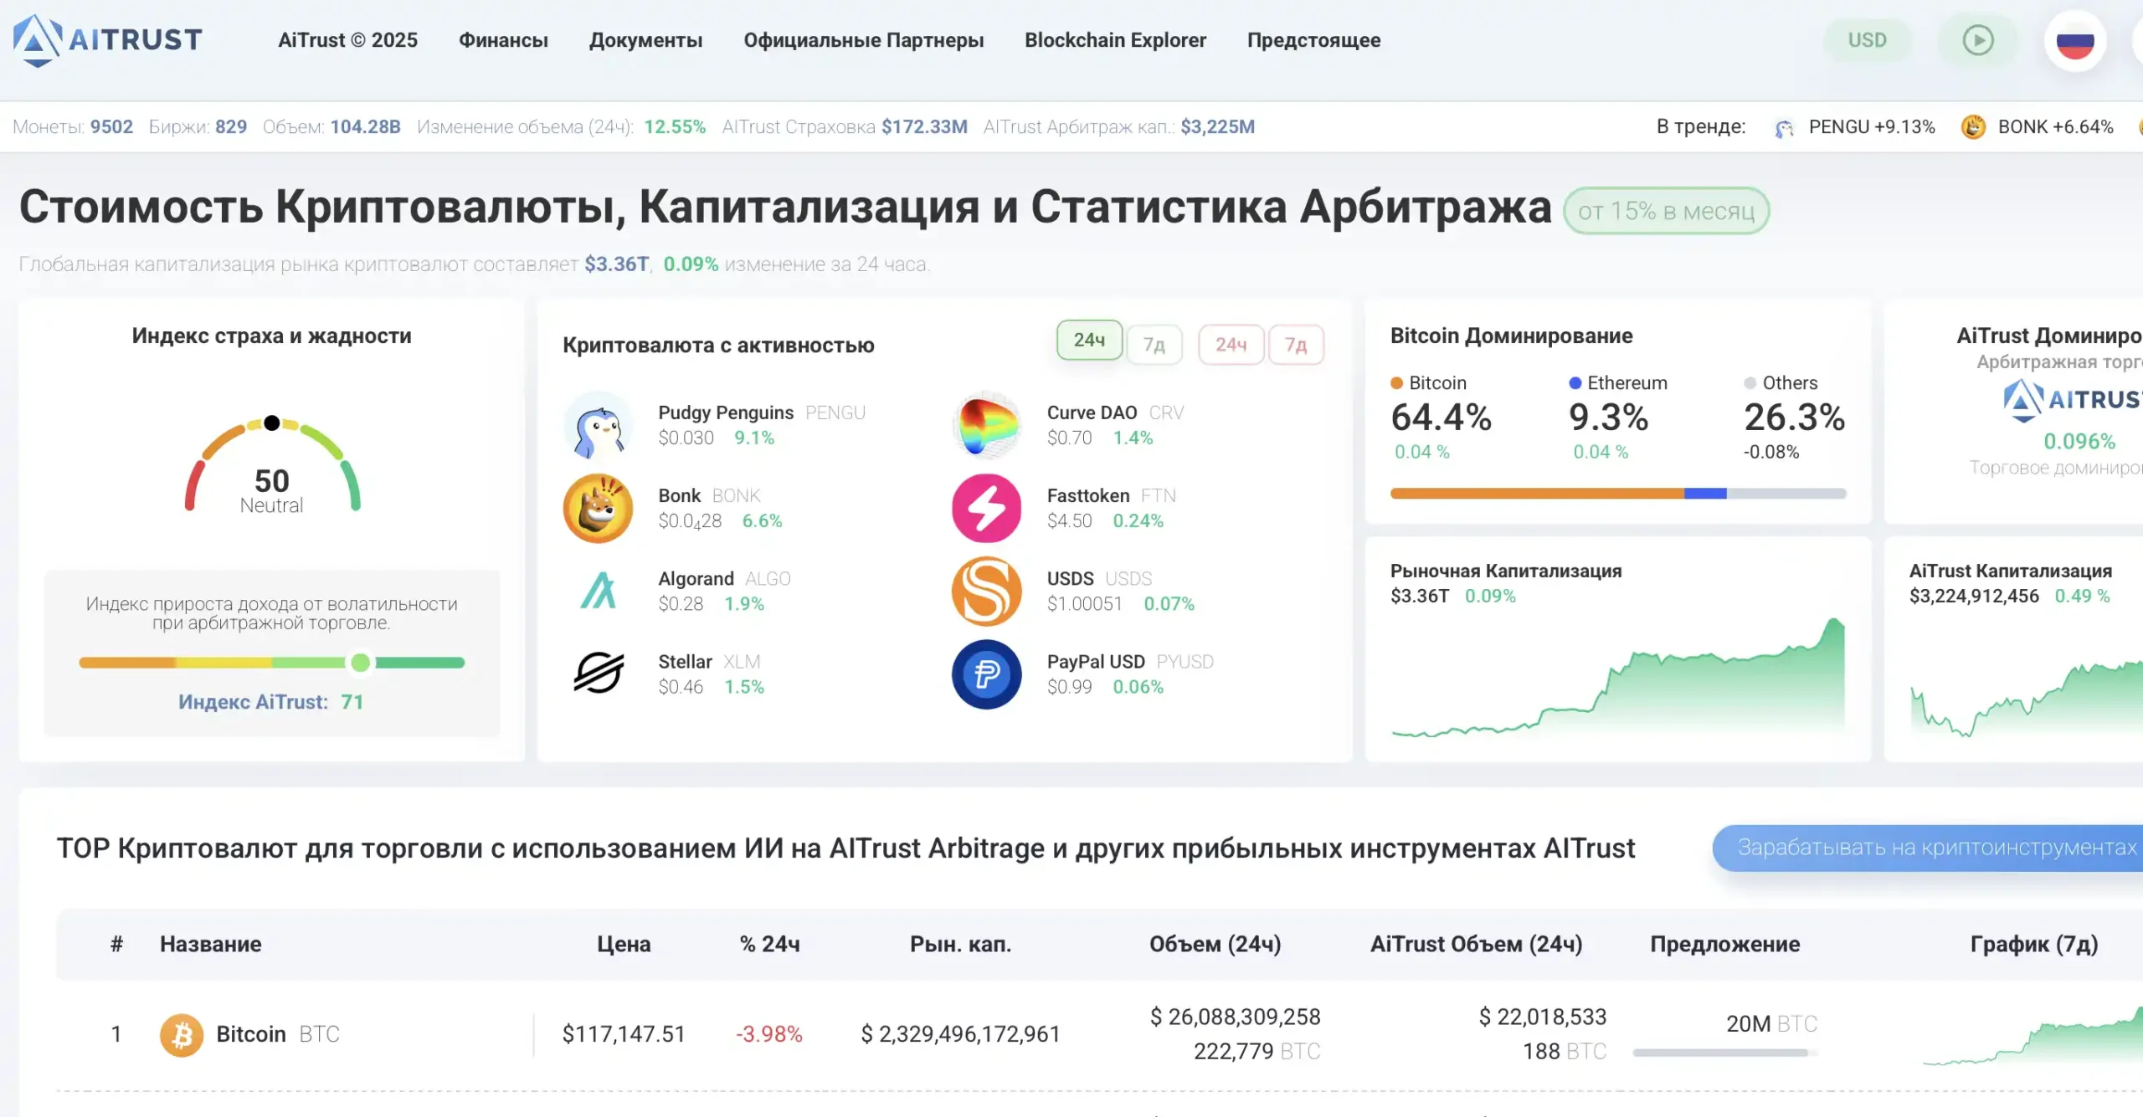Open the AiTrust © 2025 menu
The width and height of the screenshot is (2143, 1117).
(x=347, y=40)
